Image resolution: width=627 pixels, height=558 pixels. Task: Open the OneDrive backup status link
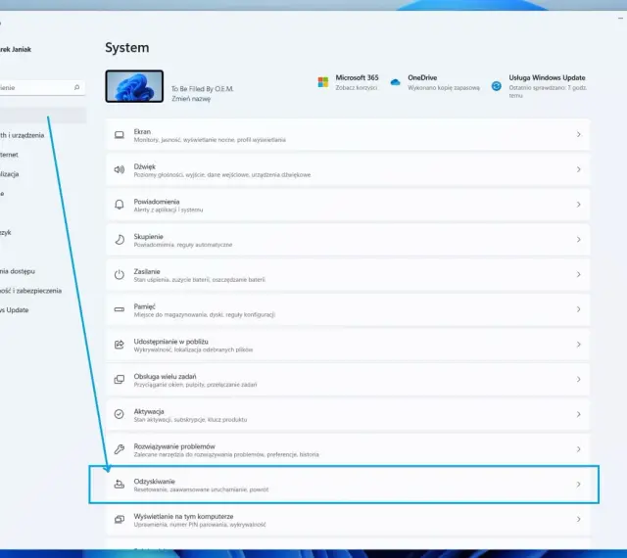click(444, 82)
